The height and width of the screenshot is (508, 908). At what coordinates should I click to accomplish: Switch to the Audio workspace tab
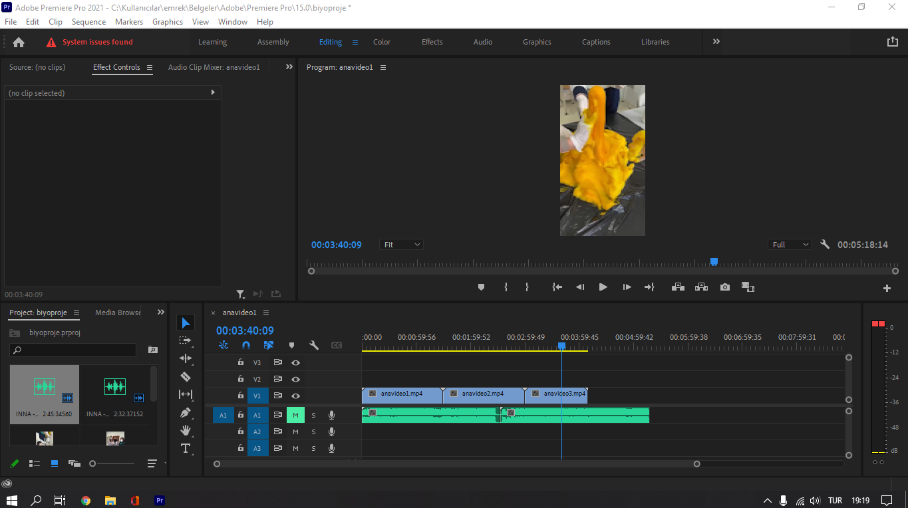coord(483,42)
